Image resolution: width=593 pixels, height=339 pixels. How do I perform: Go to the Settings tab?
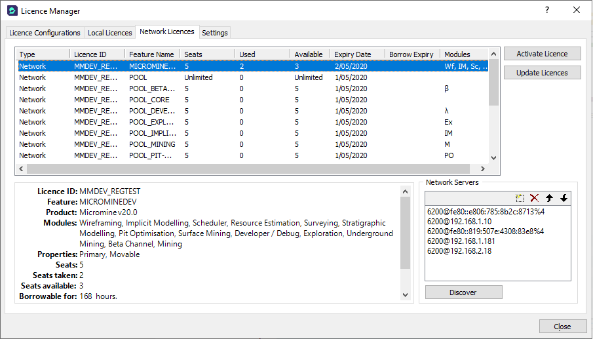(215, 33)
